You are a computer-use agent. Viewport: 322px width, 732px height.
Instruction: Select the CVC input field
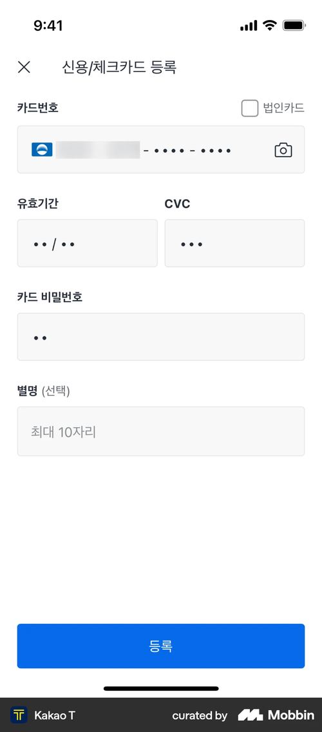point(234,243)
